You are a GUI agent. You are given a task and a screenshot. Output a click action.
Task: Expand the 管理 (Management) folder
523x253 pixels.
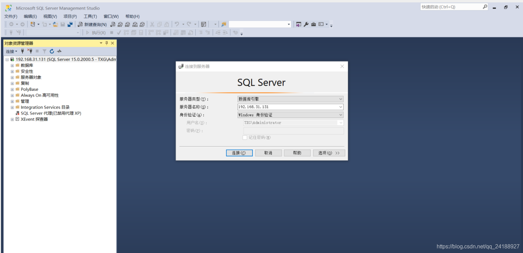coord(12,101)
